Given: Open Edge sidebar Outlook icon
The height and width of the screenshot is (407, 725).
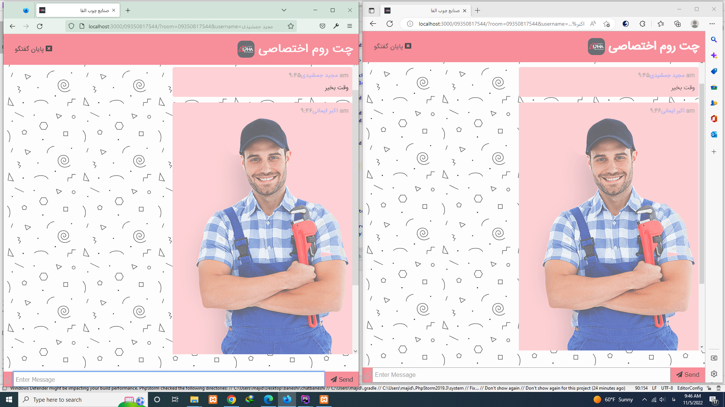Looking at the screenshot, I should pyautogui.click(x=714, y=135).
